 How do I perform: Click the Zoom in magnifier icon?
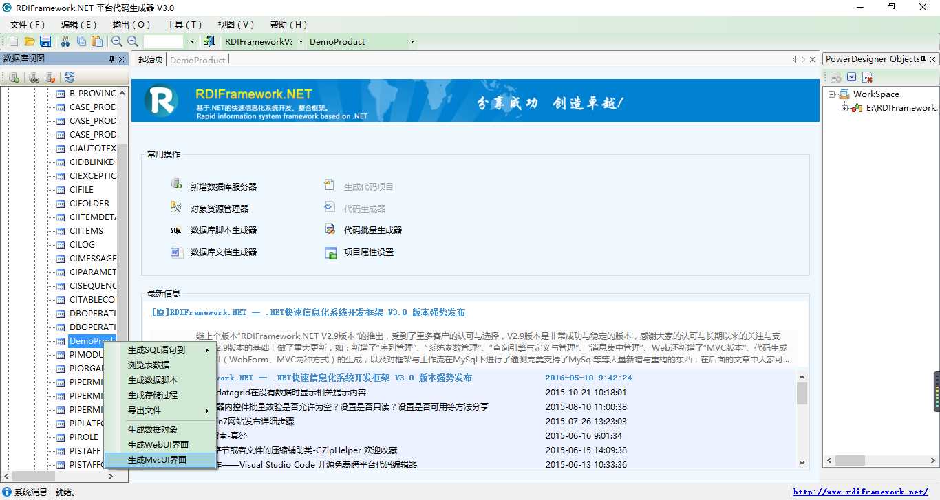click(117, 41)
